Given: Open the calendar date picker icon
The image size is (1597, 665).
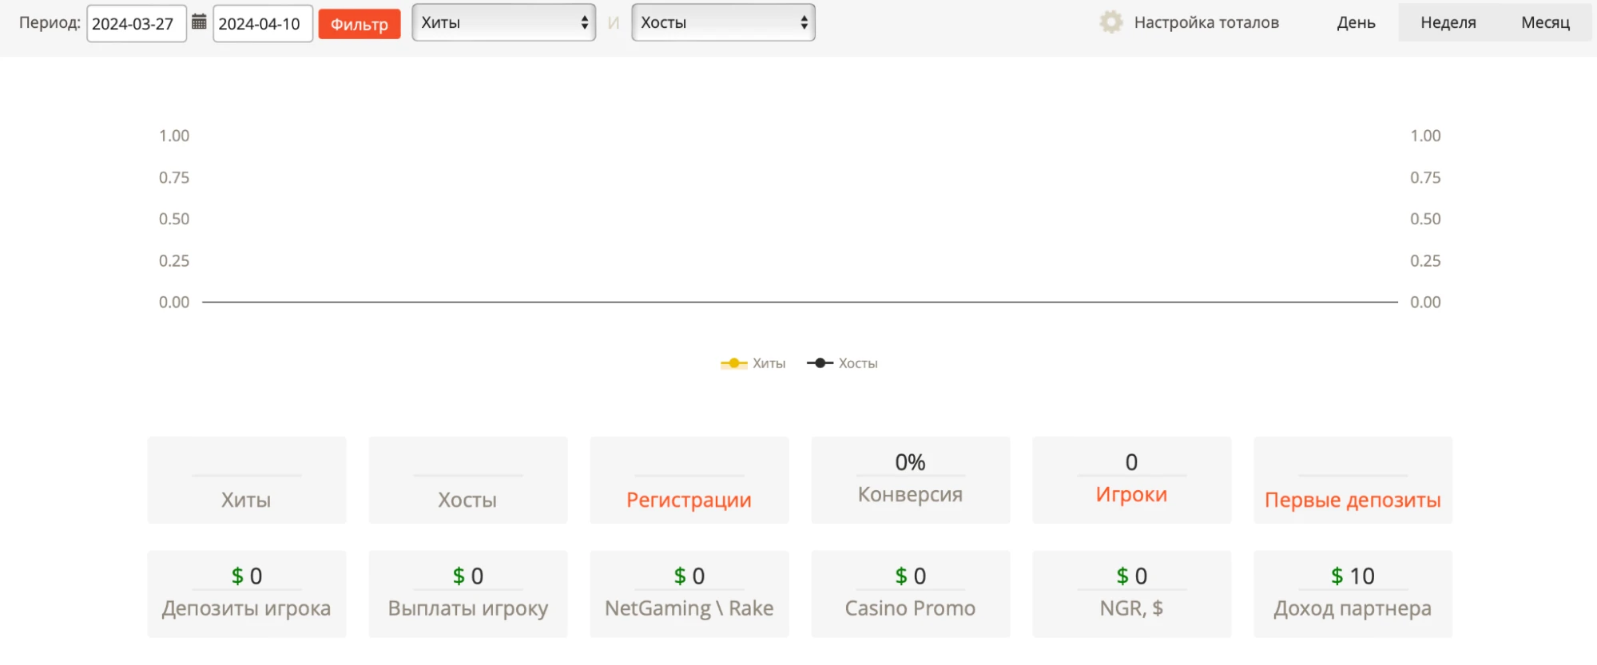Looking at the screenshot, I should click(x=199, y=22).
